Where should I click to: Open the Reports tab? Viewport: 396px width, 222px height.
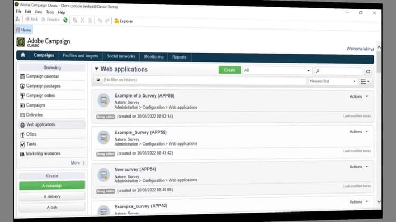180,57
